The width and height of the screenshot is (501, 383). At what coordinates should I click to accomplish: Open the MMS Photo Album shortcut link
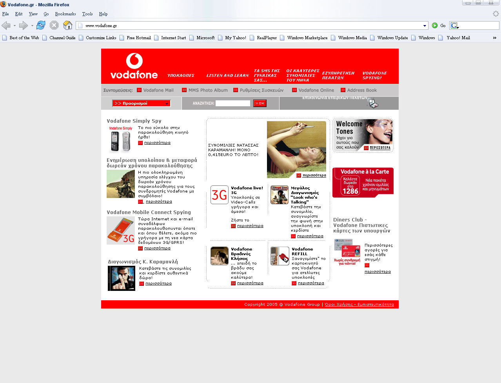click(205, 90)
